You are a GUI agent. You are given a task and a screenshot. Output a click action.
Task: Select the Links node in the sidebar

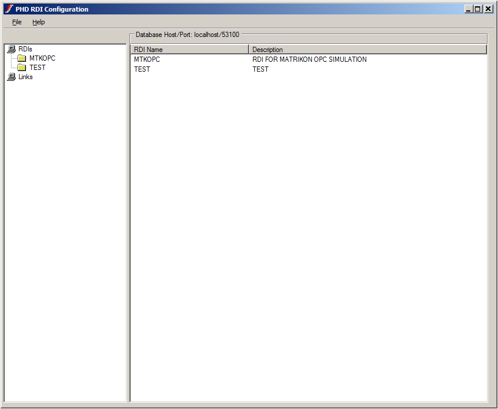coord(25,76)
